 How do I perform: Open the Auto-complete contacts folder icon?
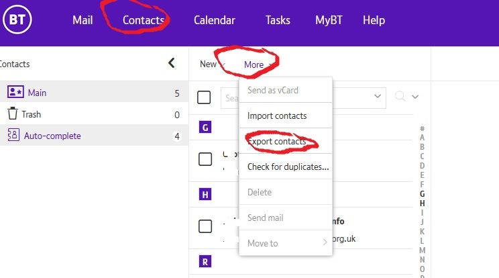coord(13,136)
